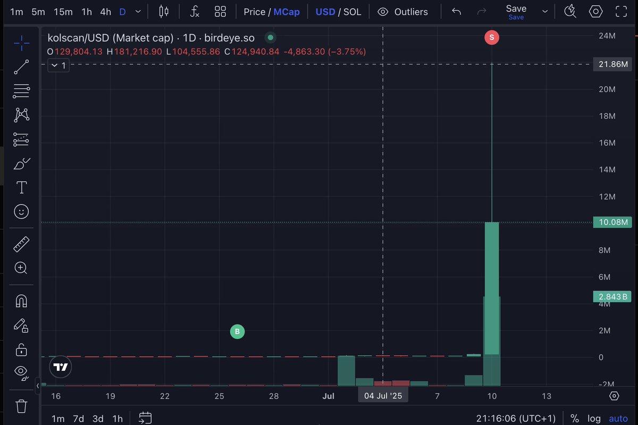Redo the chart action

(482, 11)
